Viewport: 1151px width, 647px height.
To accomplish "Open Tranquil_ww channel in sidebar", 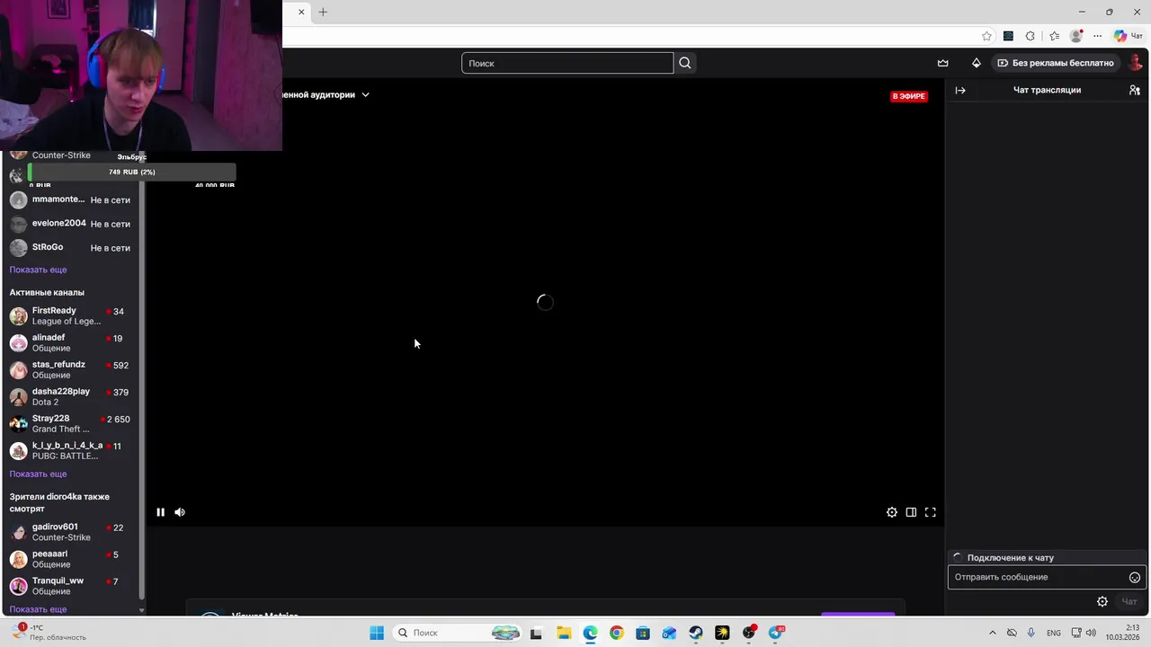I will [70, 586].
